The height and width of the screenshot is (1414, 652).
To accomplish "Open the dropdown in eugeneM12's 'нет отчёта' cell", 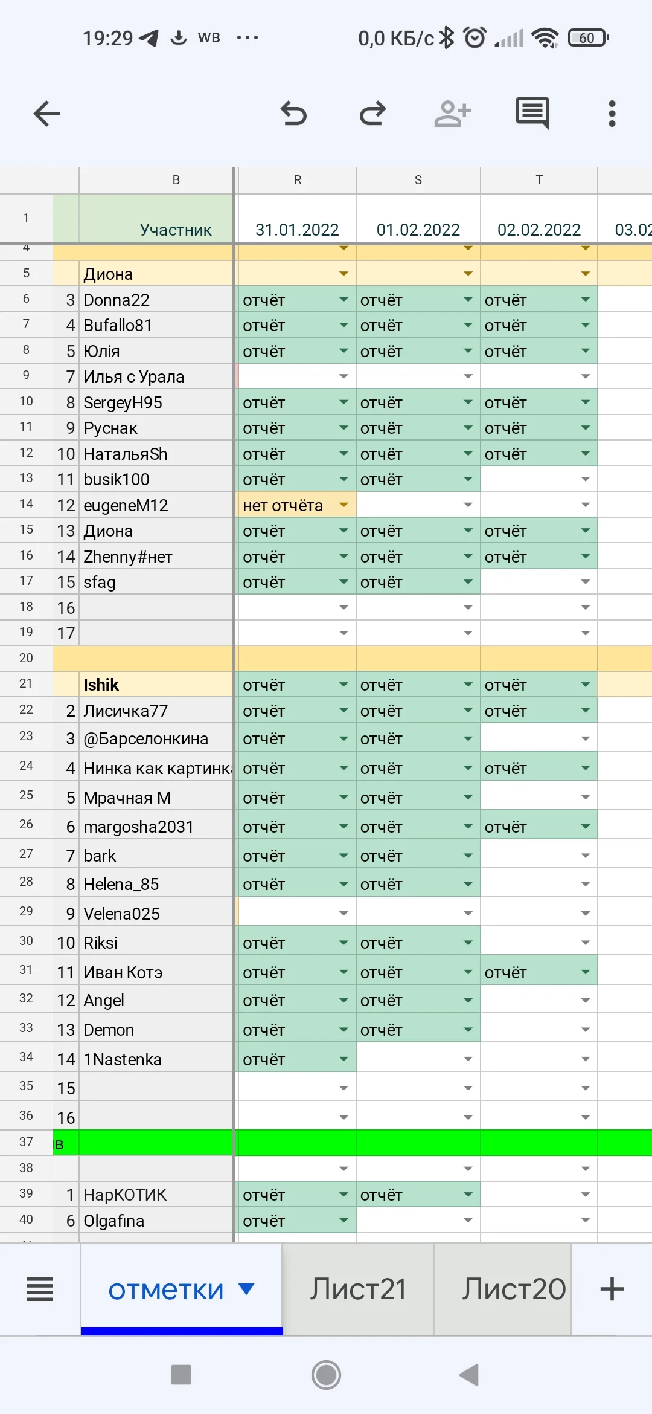I will pos(343,505).
